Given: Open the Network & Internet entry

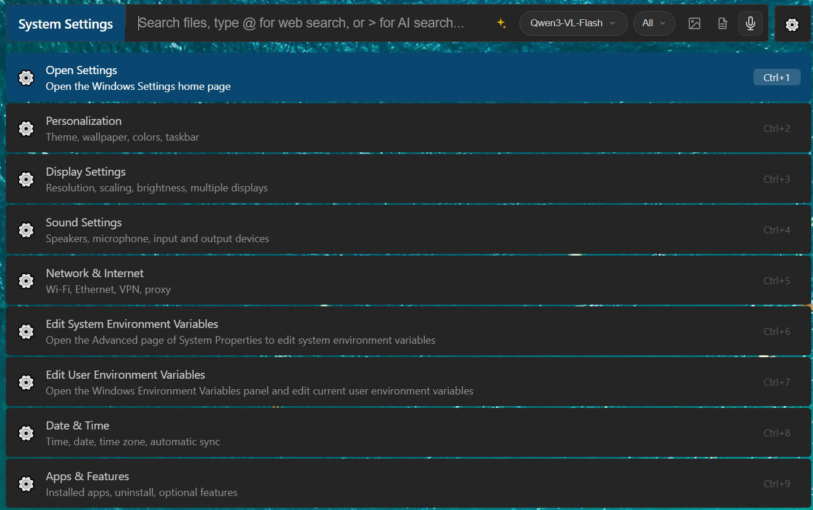Looking at the screenshot, I should (x=409, y=281).
